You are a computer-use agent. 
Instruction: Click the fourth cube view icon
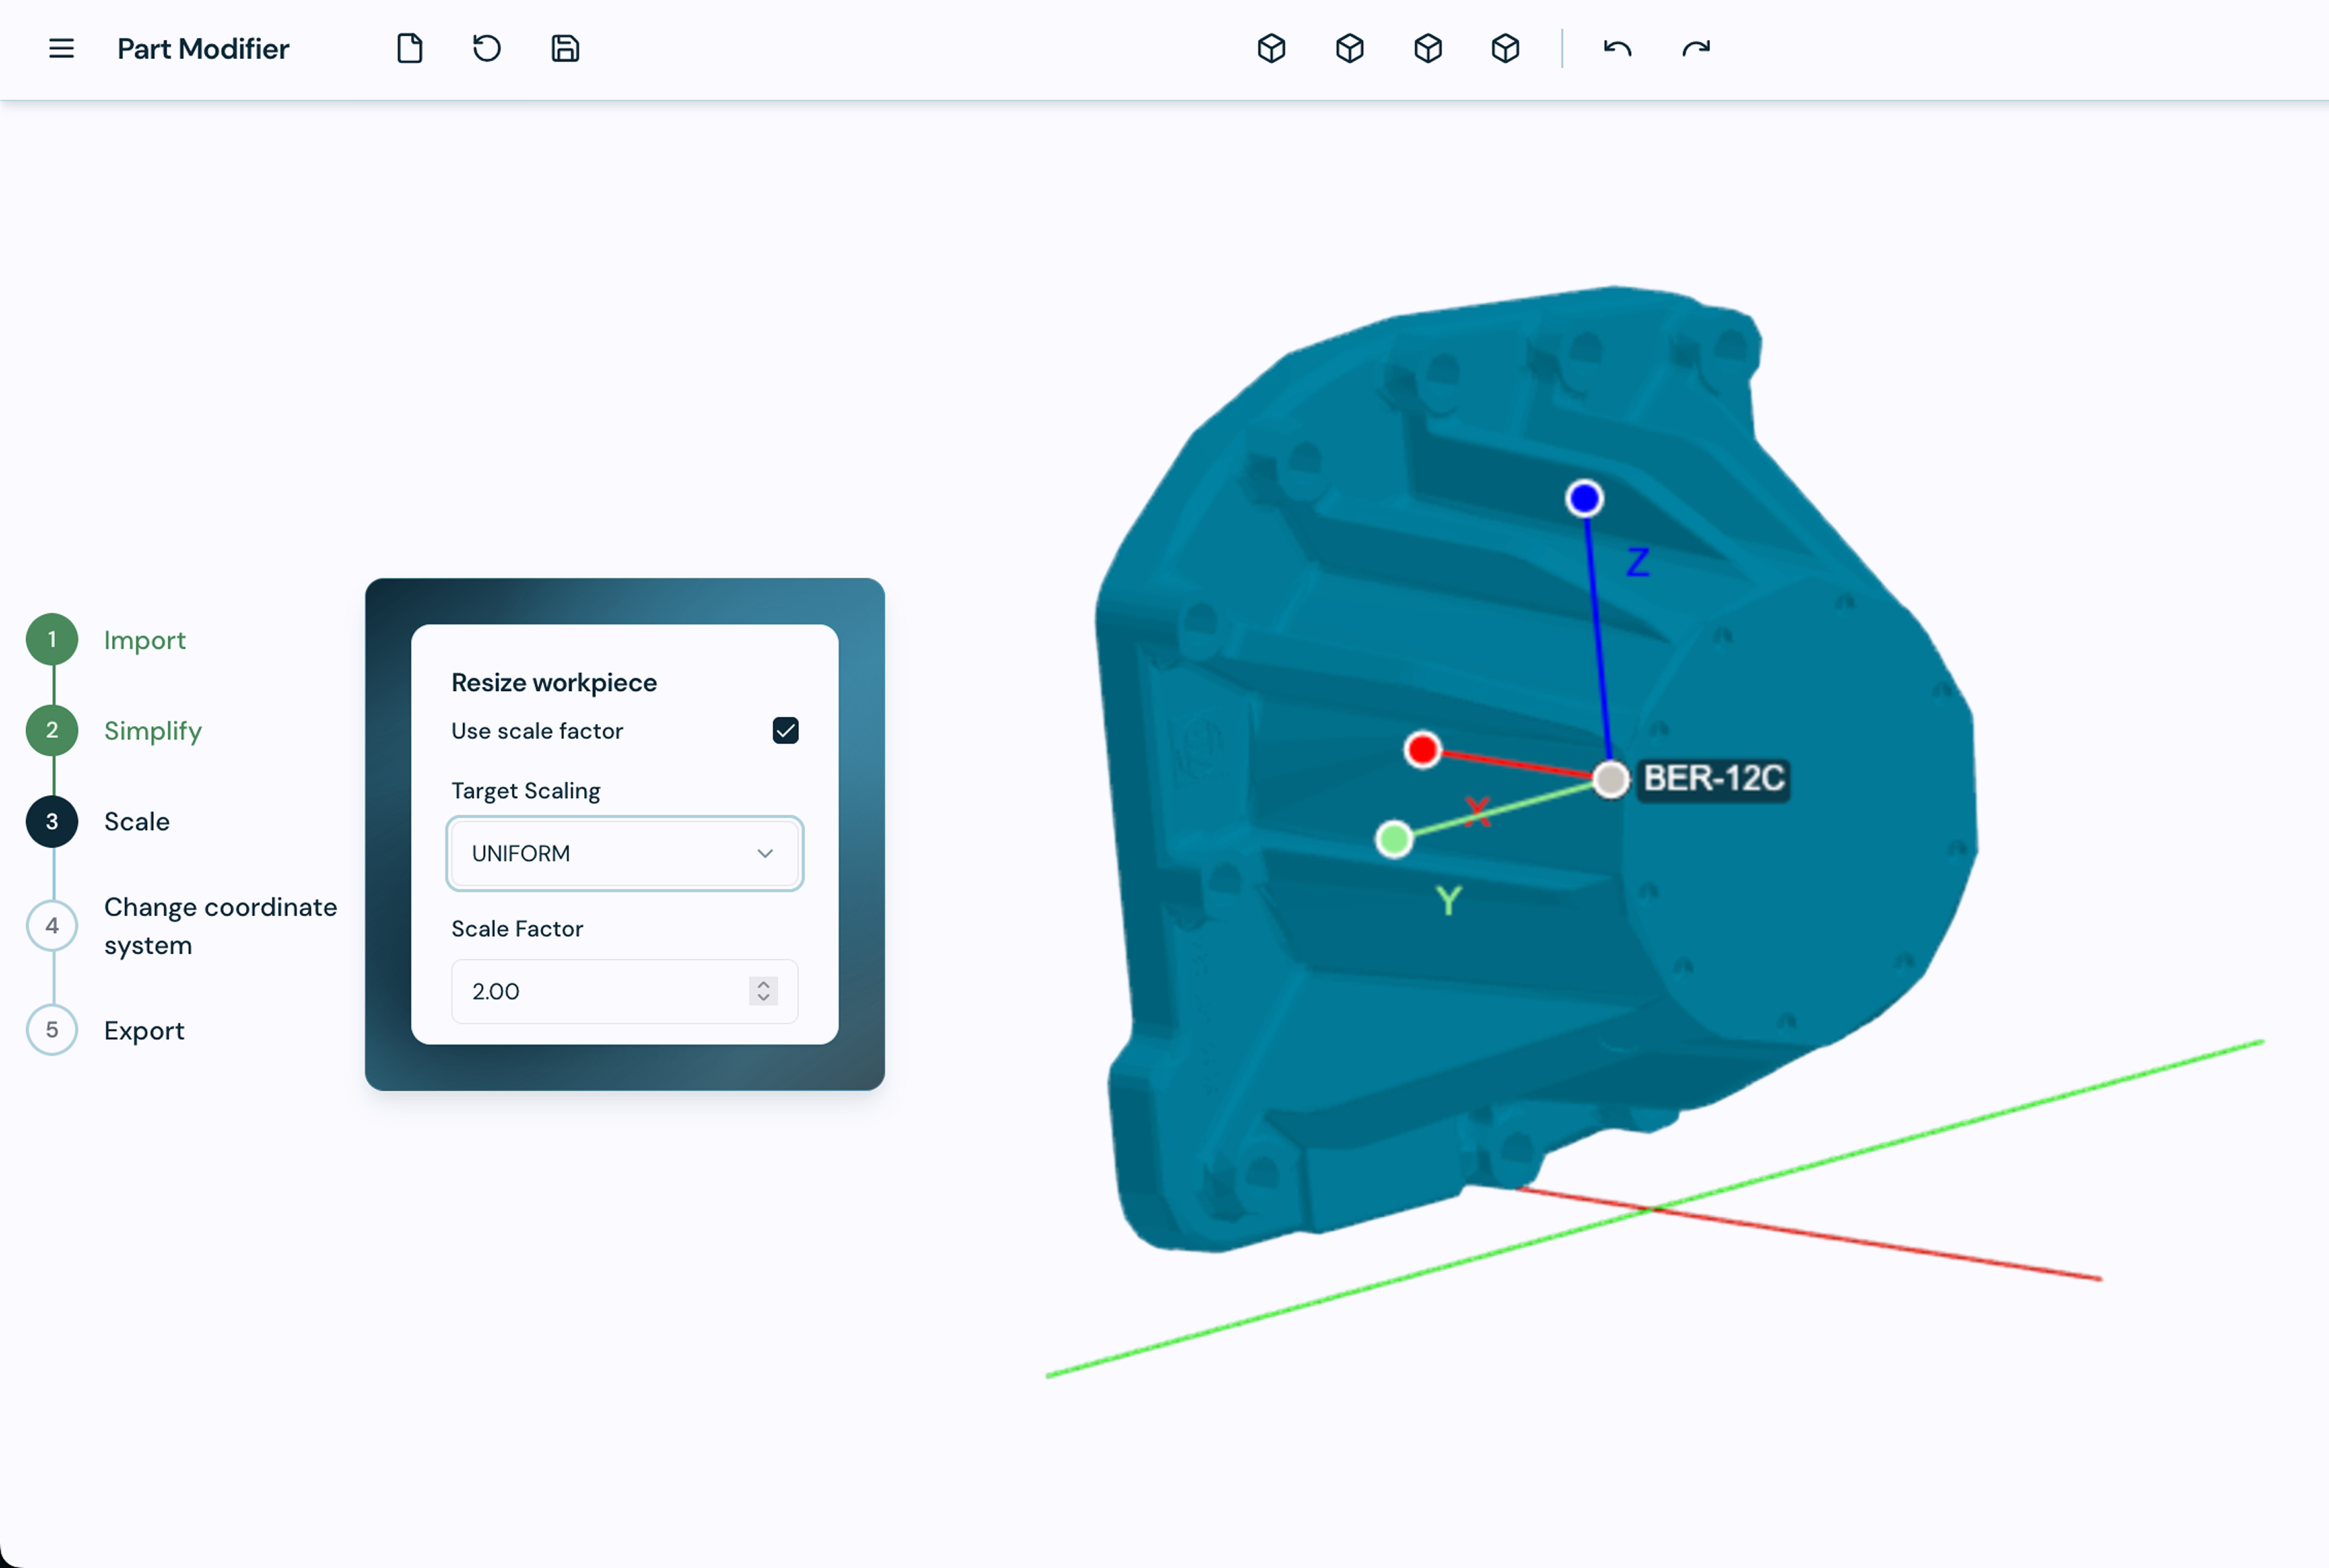1505,48
